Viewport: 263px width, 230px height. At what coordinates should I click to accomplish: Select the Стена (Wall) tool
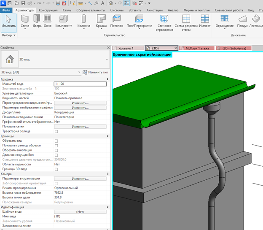[25, 22]
